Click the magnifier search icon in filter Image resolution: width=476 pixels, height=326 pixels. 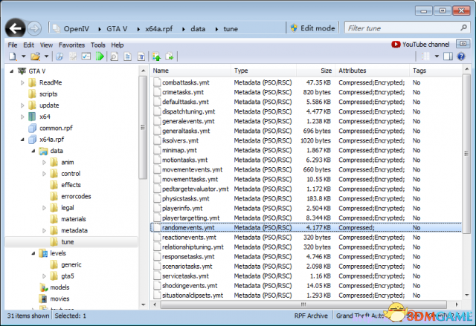pos(463,28)
